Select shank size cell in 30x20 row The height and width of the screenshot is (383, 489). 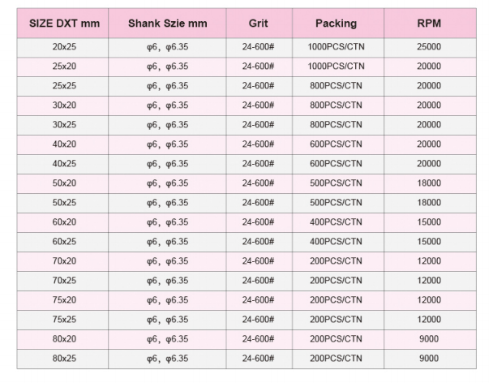coord(167,105)
